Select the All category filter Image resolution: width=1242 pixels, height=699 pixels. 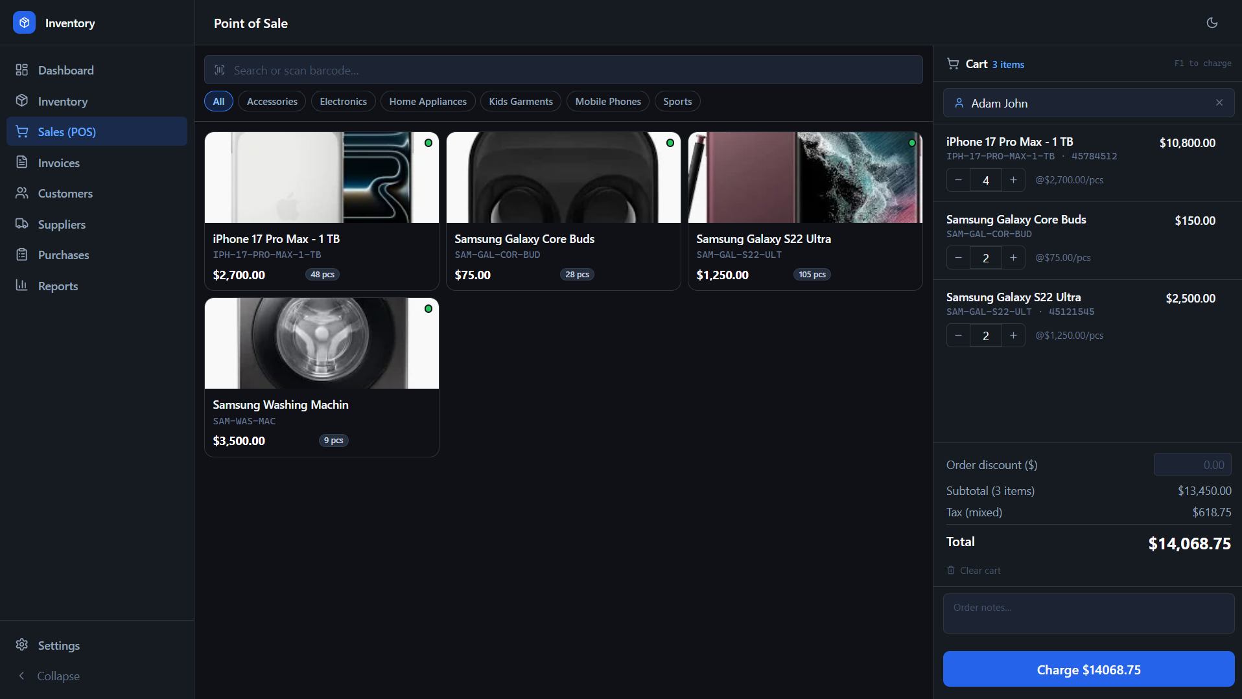[218, 101]
